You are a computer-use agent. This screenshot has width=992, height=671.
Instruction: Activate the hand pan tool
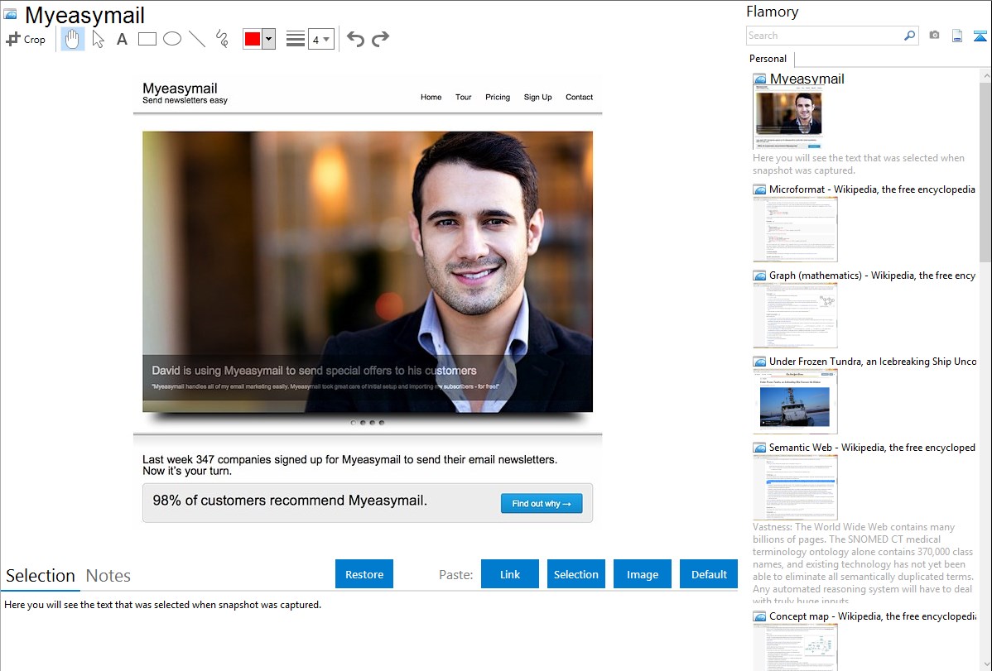tap(73, 39)
